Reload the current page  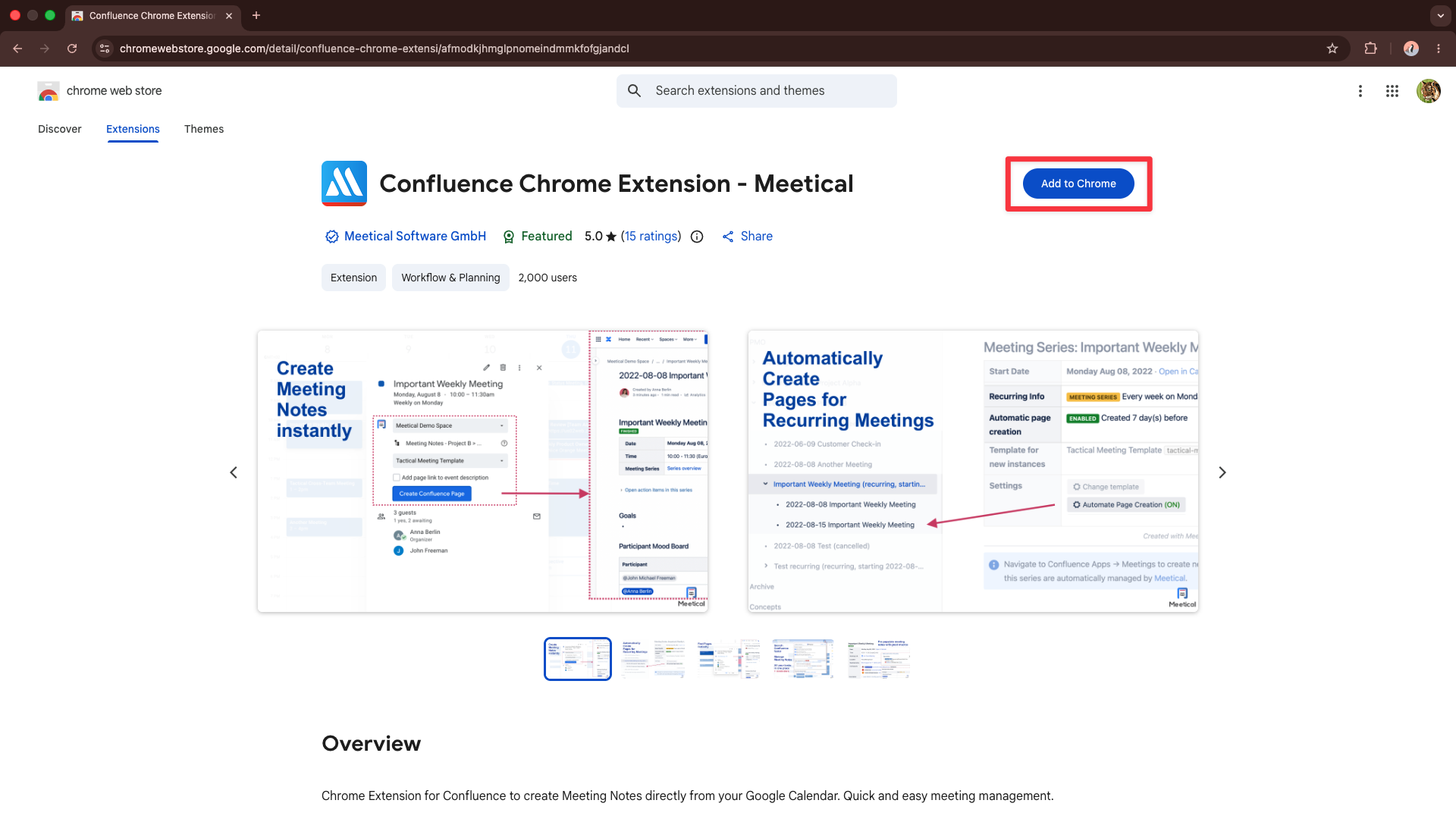tap(72, 49)
